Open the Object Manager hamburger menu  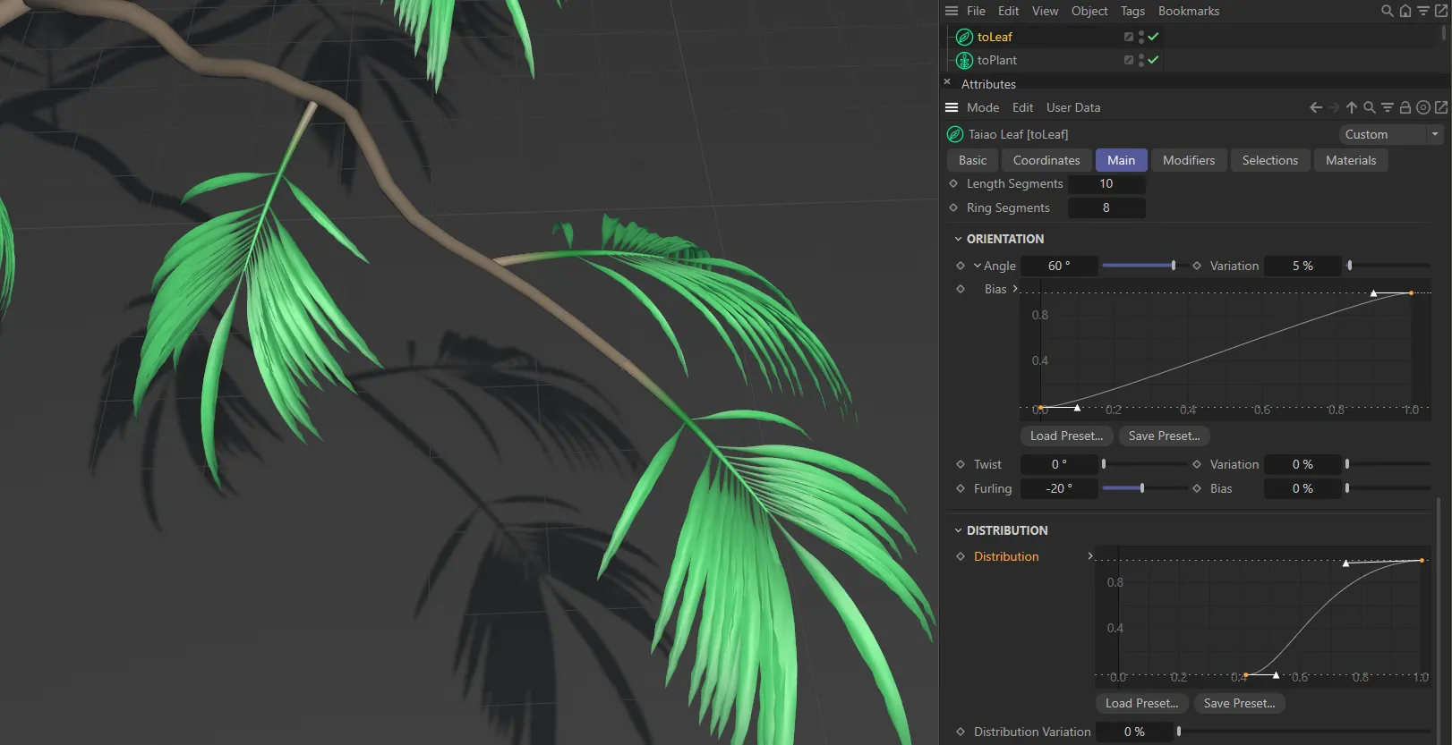952,11
